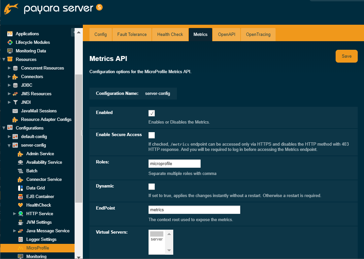Click the Roles input field

point(175,163)
